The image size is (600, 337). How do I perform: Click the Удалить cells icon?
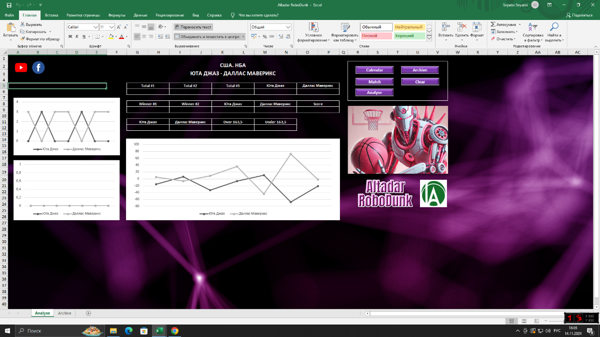(x=461, y=27)
